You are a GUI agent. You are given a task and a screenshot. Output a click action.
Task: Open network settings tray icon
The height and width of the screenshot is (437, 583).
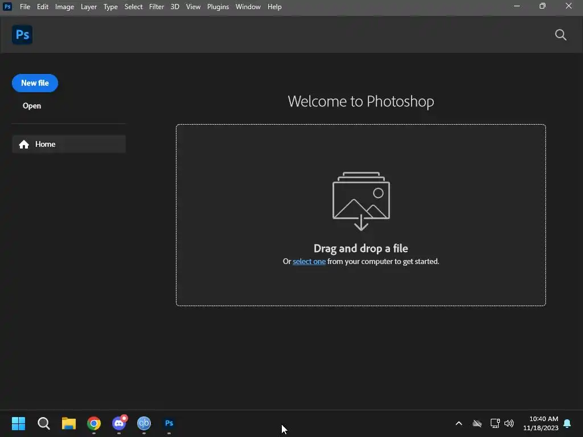495,423
